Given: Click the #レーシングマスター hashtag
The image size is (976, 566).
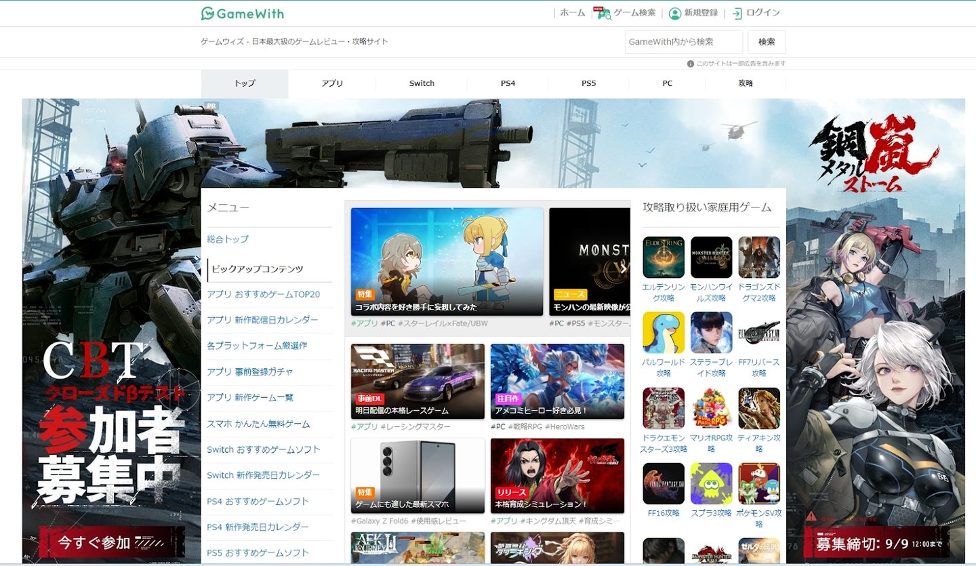Looking at the screenshot, I should [415, 427].
